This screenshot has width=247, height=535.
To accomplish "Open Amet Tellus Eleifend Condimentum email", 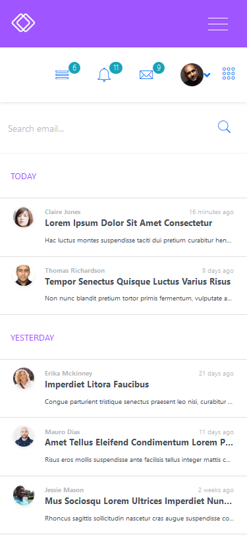I will coord(124,447).
